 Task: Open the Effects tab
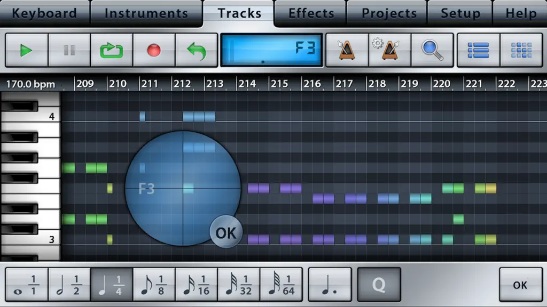(x=311, y=13)
